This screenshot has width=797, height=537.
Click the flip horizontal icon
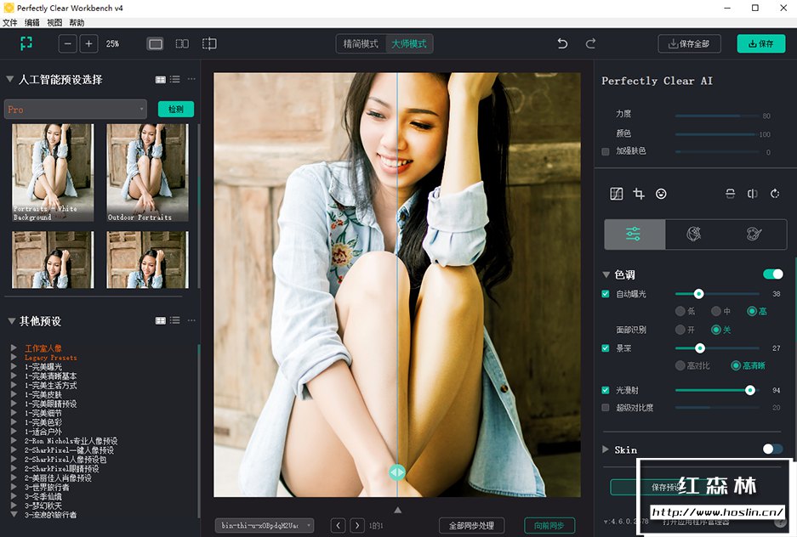point(752,194)
